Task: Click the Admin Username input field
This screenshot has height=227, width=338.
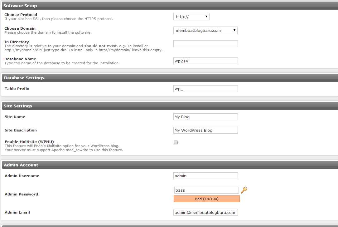Action: pyautogui.click(x=205, y=176)
